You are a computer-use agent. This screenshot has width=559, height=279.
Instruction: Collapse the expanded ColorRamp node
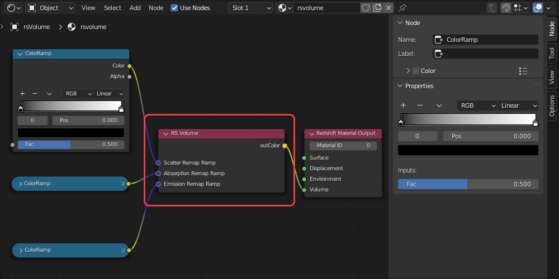[x=20, y=54]
